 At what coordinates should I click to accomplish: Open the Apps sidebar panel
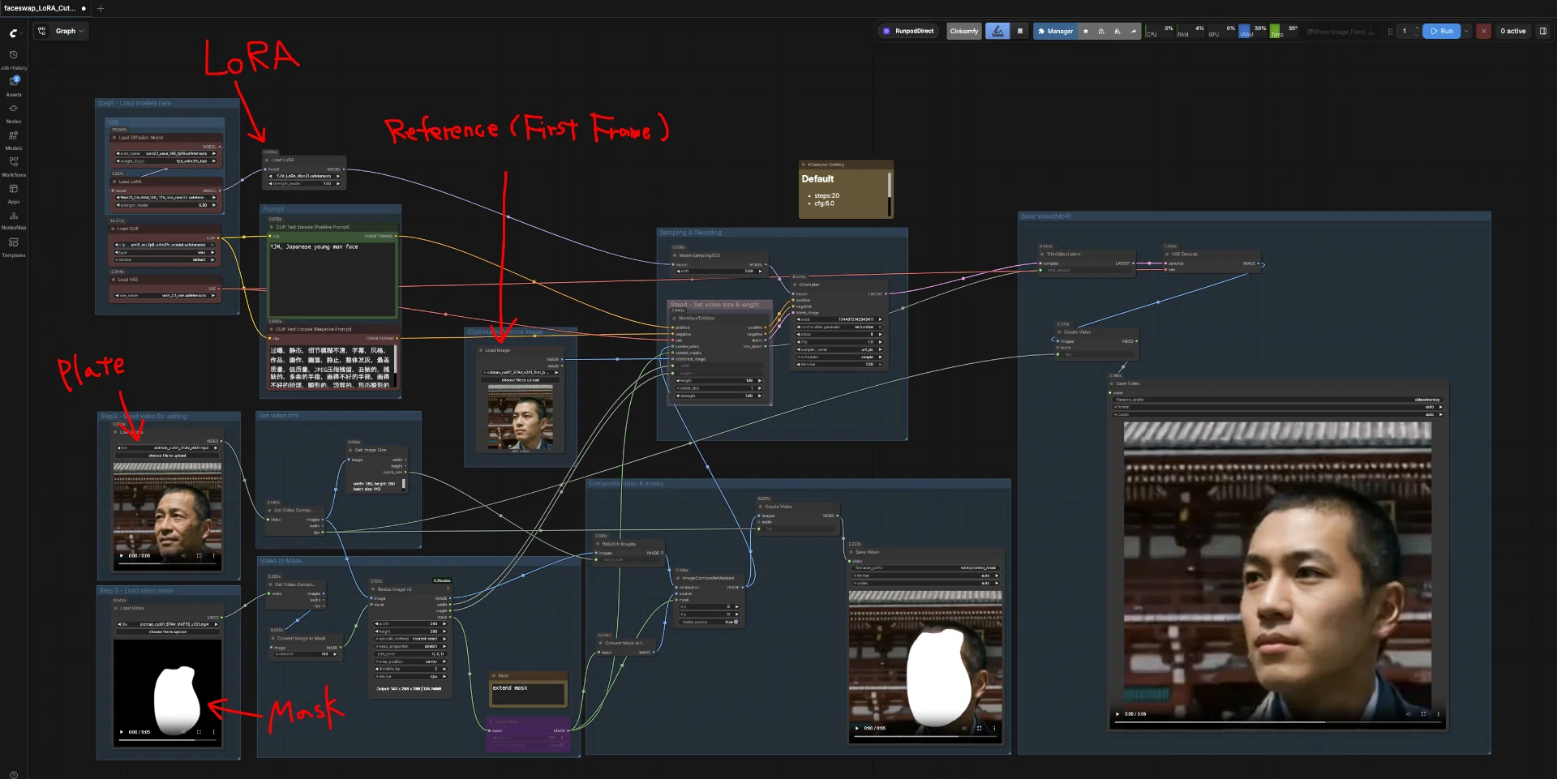coord(14,193)
